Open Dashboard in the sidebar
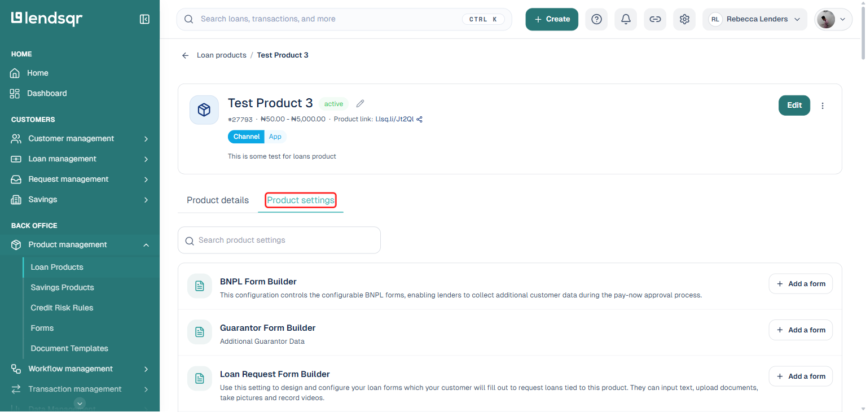Screen dimensions: 866x412 point(80,93)
